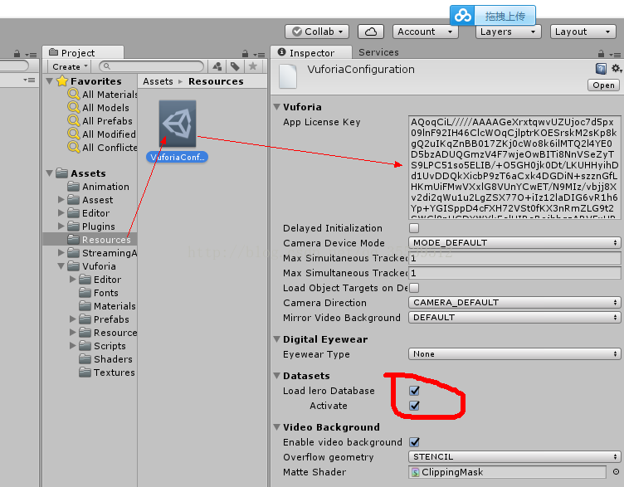Open the Eyewear Type dropdown
Screen dimensions: 624x487
(x=514, y=353)
